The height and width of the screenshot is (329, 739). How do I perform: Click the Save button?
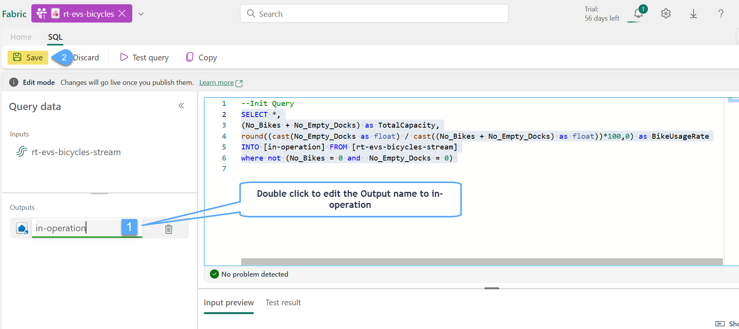(x=28, y=57)
